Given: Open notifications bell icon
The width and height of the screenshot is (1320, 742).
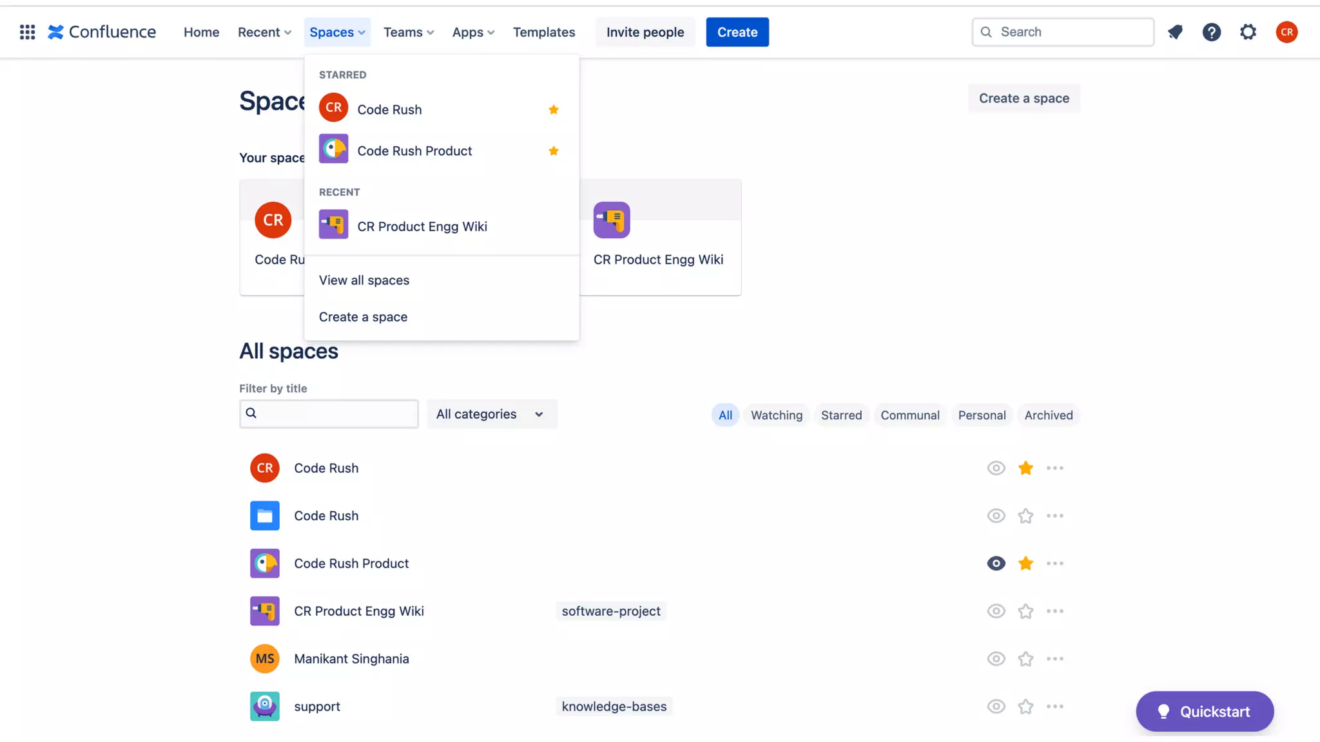Looking at the screenshot, I should point(1175,32).
